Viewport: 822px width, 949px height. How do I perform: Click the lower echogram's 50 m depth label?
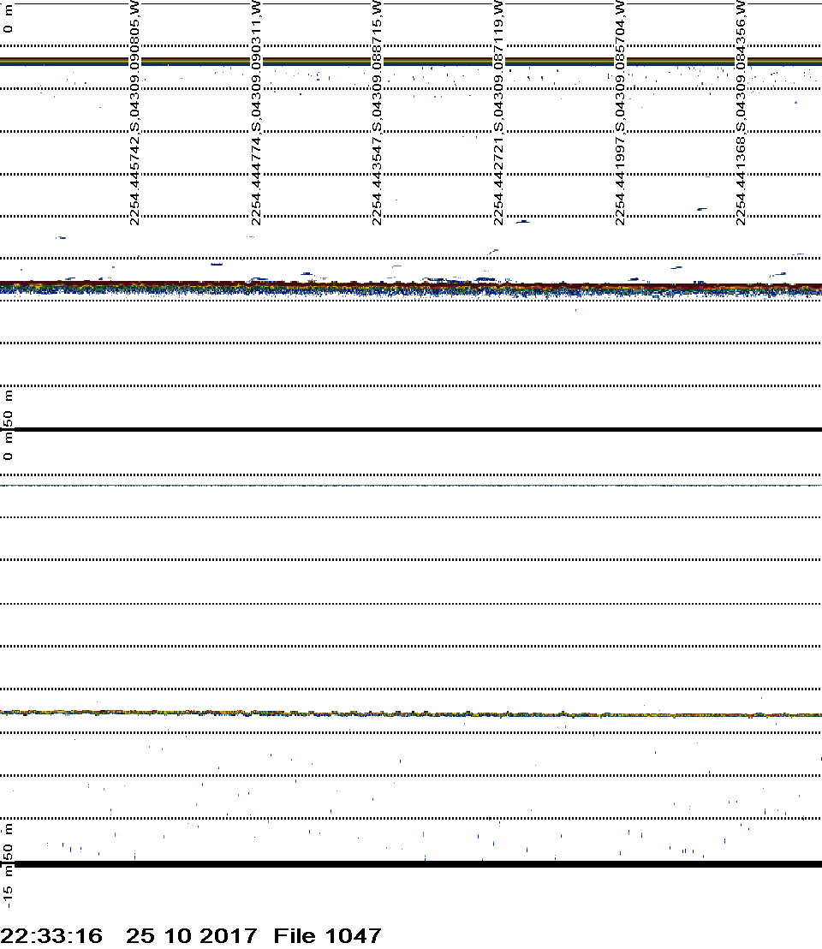(9, 844)
